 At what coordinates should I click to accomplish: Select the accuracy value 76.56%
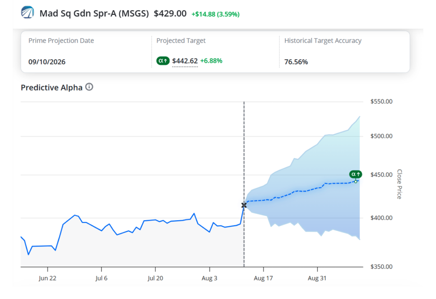pos(296,62)
